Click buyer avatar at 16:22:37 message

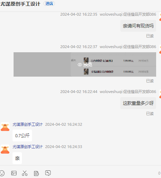tap(160, 49)
